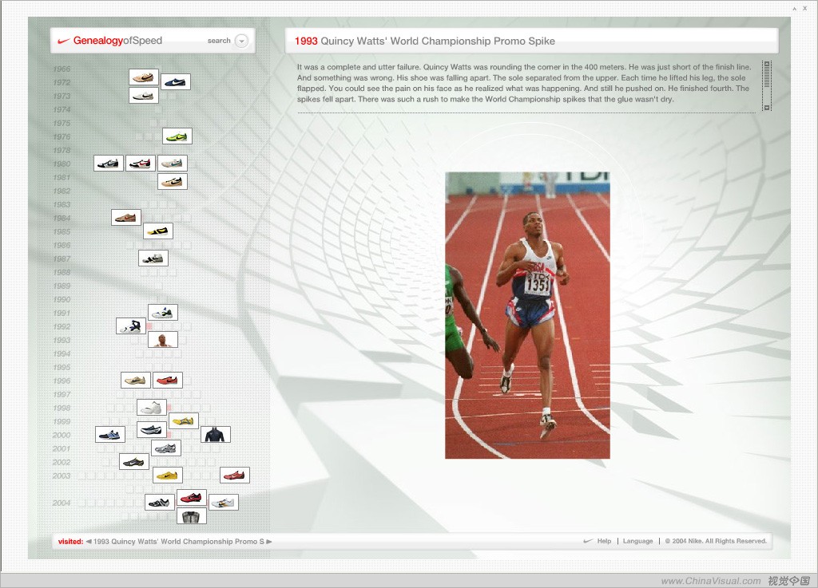This screenshot has width=818, height=588.
Task: Select the neon green 1976 shoe thumbnail
Action: 177,136
